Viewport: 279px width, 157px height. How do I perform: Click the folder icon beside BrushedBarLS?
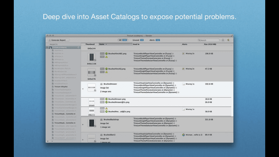pos(101,135)
